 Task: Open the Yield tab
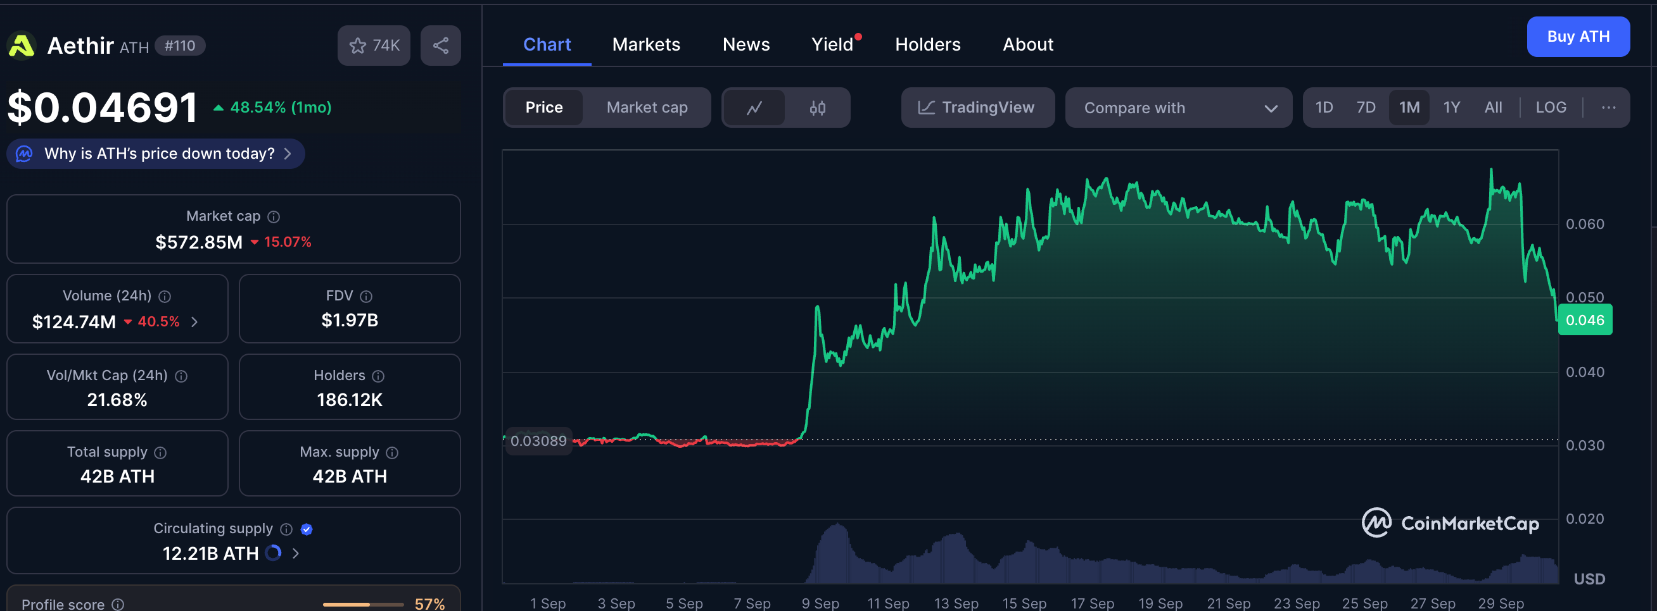[x=832, y=44]
